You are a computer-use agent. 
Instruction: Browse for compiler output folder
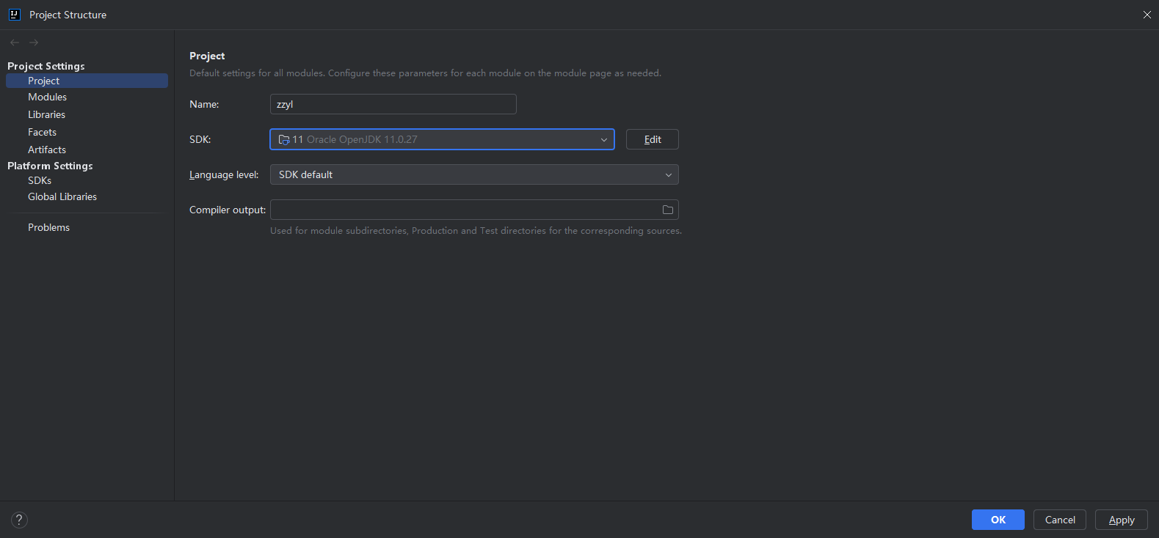668,210
